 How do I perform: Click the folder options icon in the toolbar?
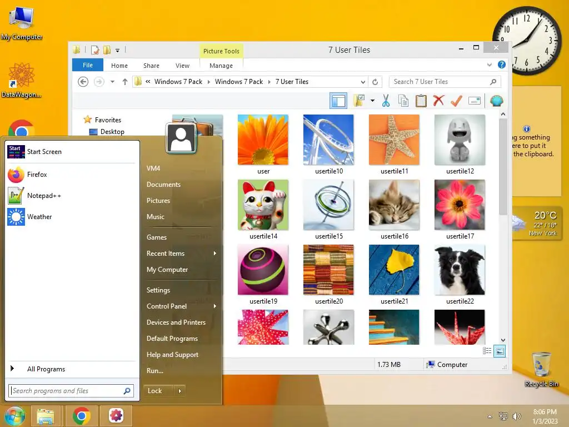coord(359,101)
